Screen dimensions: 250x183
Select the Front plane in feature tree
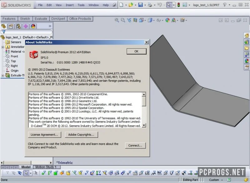[14, 56]
